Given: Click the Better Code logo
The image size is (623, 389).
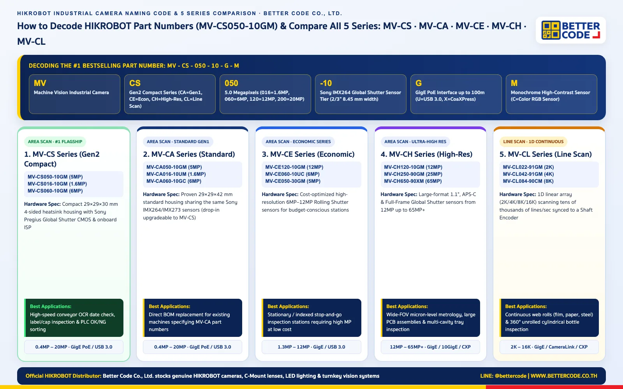Looking at the screenshot, I should coord(571,30).
